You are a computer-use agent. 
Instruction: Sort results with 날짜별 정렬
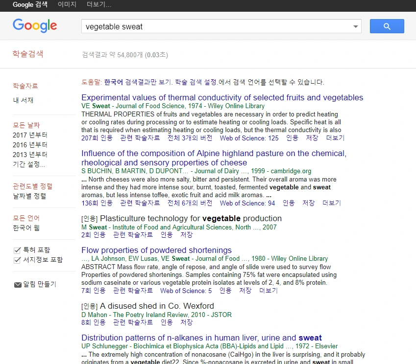(29, 196)
